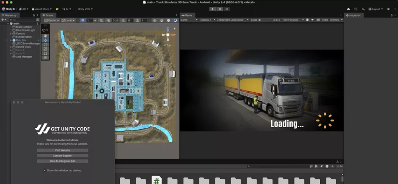Open the Display 1 dropdown
The height and width of the screenshot is (184, 398).
tap(208, 20)
